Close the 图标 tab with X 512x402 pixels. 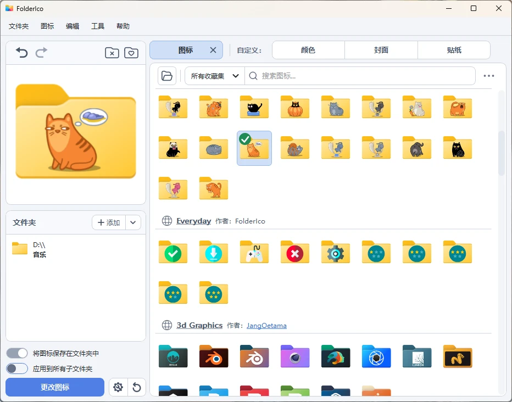pyautogui.click(x=213, y=51)
